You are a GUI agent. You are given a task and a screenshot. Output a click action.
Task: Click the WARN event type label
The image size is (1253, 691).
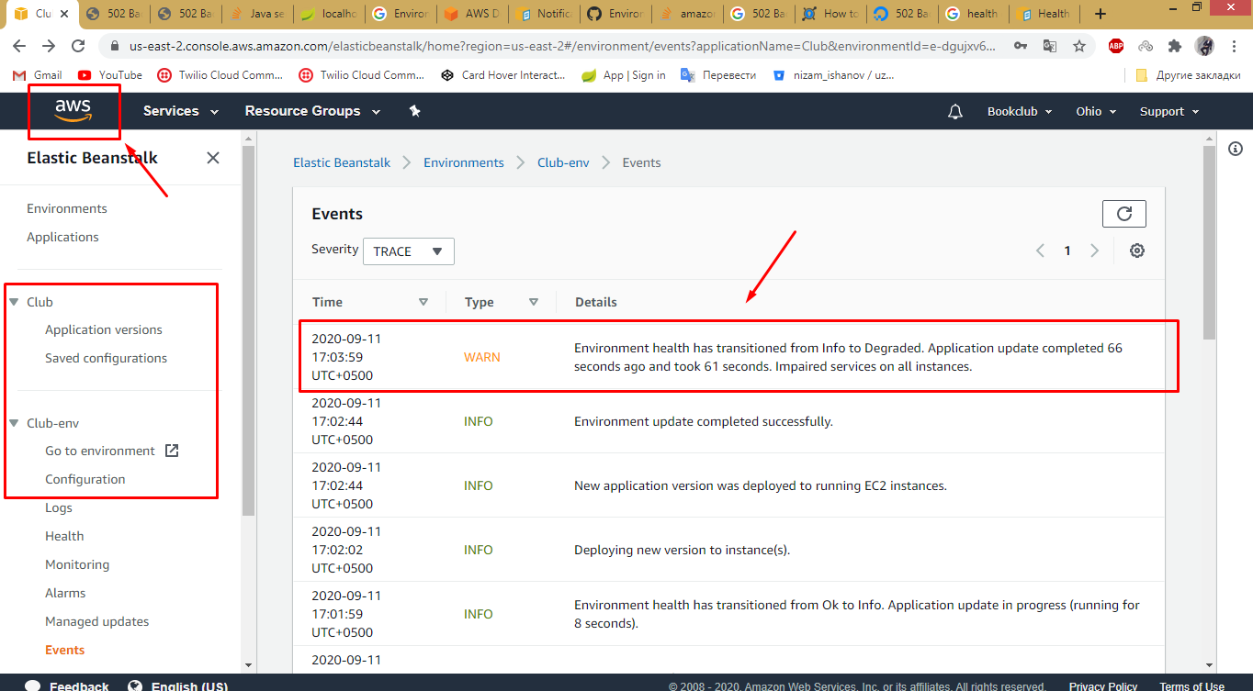coord(482,357)
